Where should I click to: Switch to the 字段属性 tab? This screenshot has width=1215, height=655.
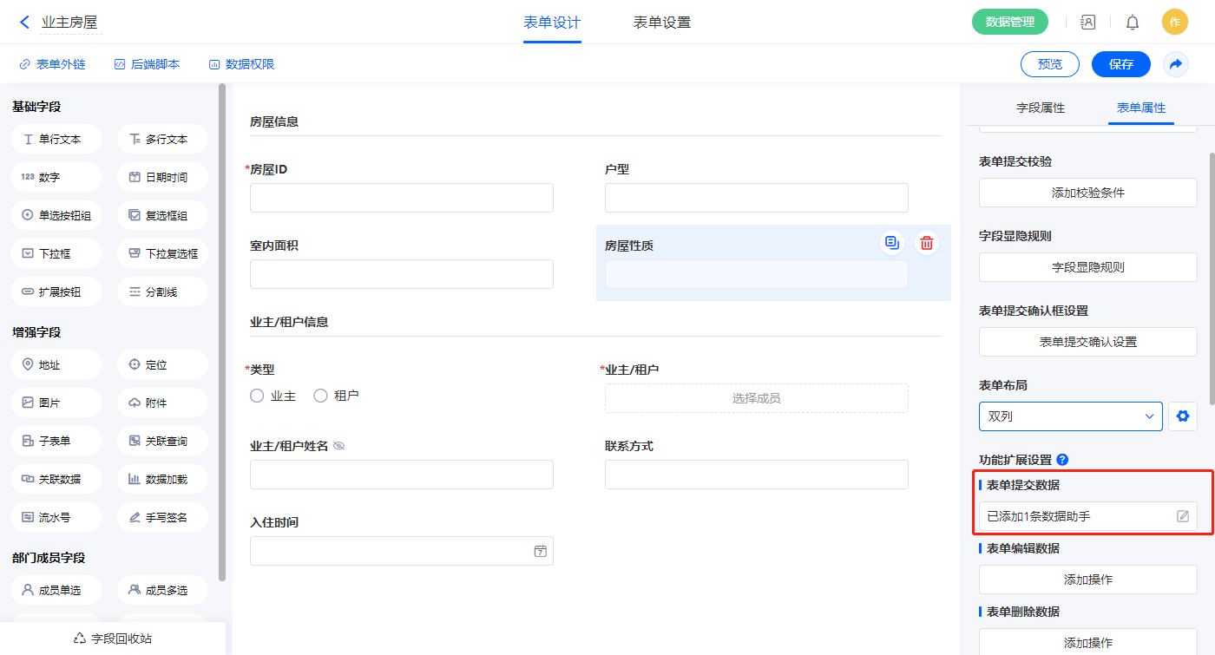tap(1040, 108)
